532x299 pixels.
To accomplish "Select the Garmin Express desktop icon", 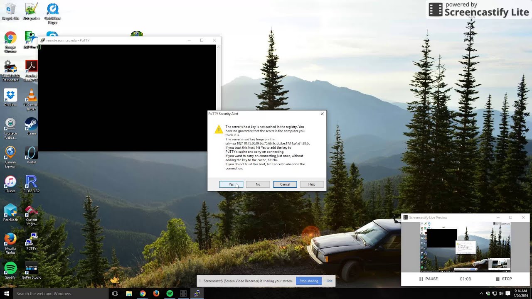I will [x=10, y=157].
